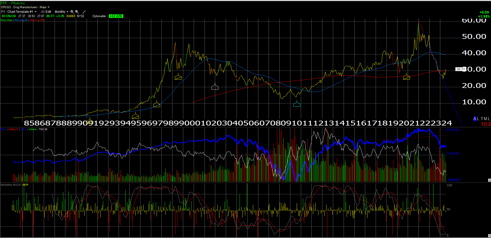The height and width of the screenshot is (238, 491).
Task: Click the PFE - Pfizer Inc symbol title
Action: click(x=13, y=3)
